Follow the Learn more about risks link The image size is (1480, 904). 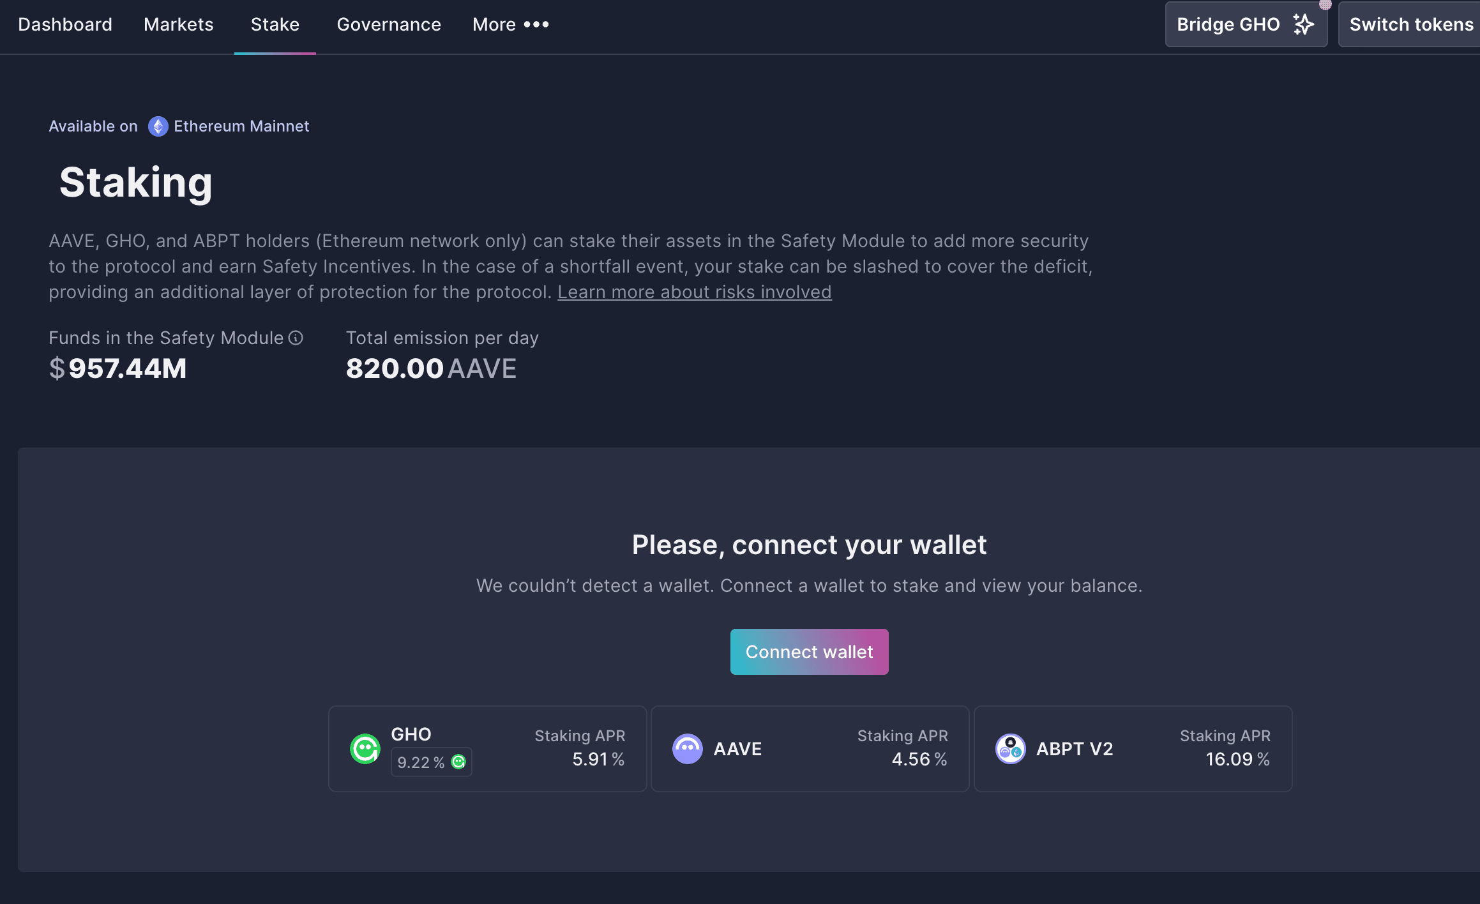tap(694, 292)
